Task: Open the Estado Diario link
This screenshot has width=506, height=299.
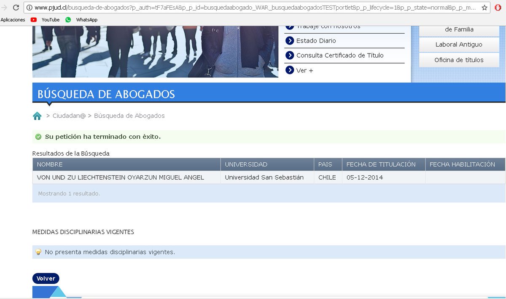Action: [316, 41]
